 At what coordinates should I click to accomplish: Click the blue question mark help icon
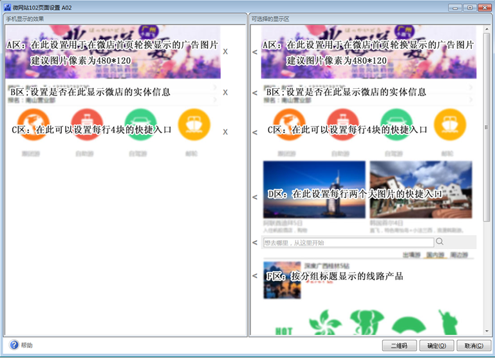[x=14, y=344]
